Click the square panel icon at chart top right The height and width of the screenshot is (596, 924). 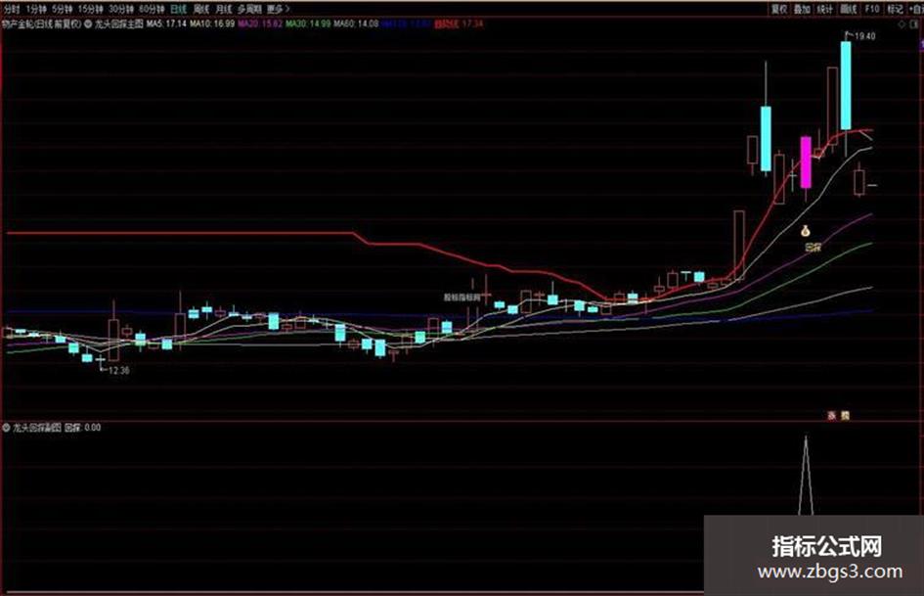[914, 24]
